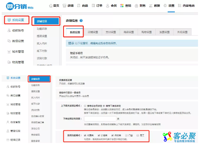
Task: Open the 自动取消订单 submenu item
Action: coord(37,122)
